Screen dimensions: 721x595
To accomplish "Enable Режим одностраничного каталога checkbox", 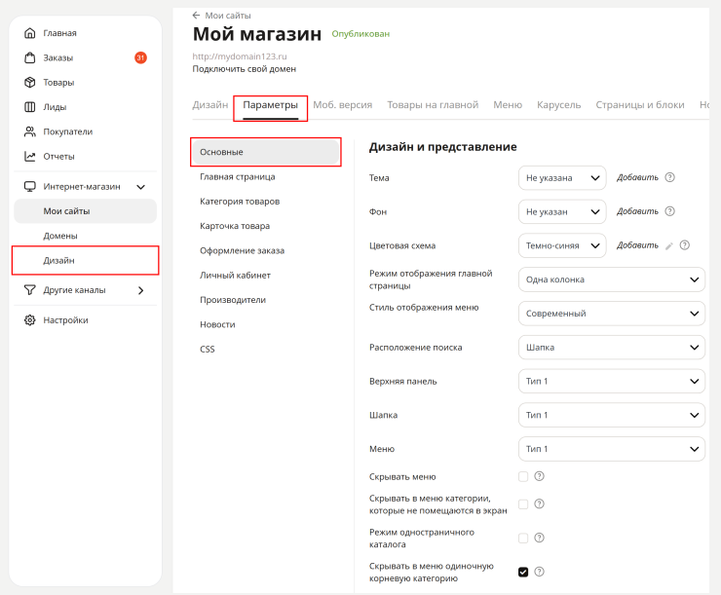I will [x=523, y=538].
